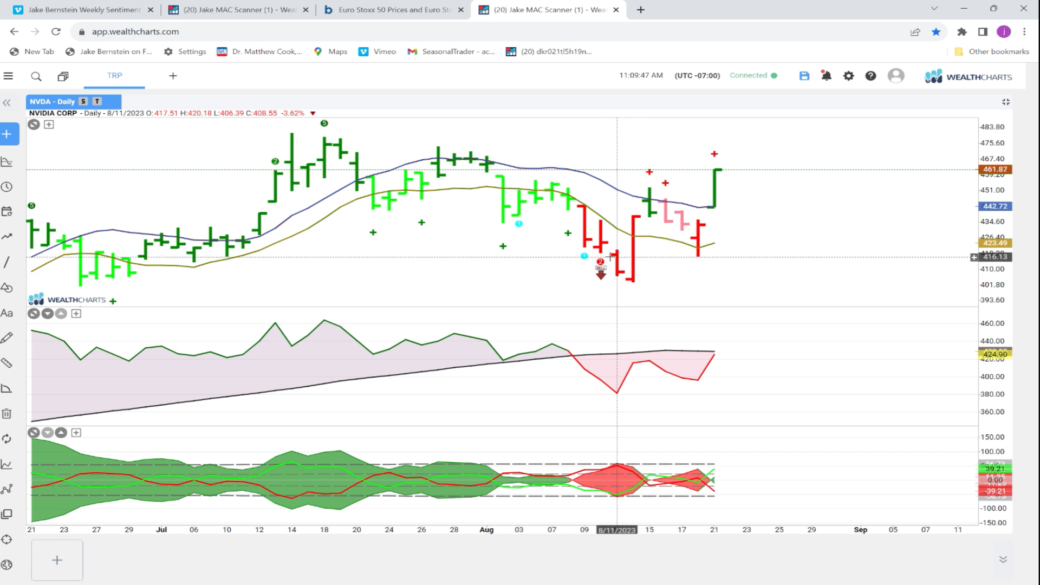Open the symbol search magnifier
1040x585 pixels.
pos(36,76)
